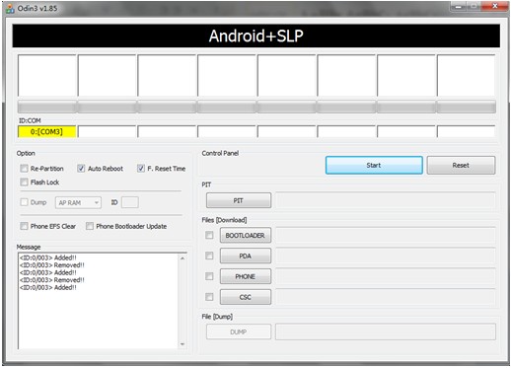Open the AP RAM dropdown
Image resolution: width=511 pixels, height=368 pixels.
pos(78,202)
